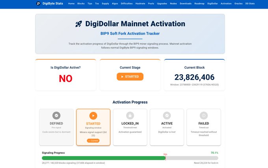Click the Timeout reached without threshold text
Screen dimensions: 268x168
click(204, 133)
